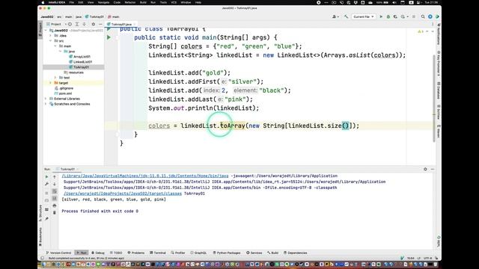The image size is (479, 269).
Task: Open Search Everywhere magnifier icon
Action: [423, 16]
